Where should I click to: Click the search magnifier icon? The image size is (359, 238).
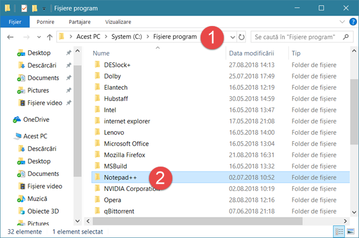[x=346, y=37]
